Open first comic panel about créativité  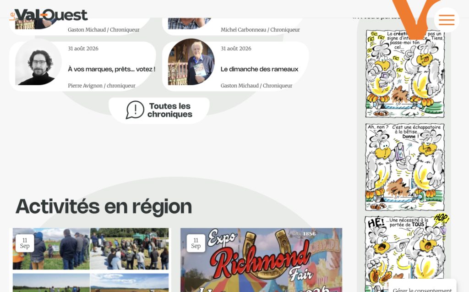pyautogui.click(x=405, y=74)
